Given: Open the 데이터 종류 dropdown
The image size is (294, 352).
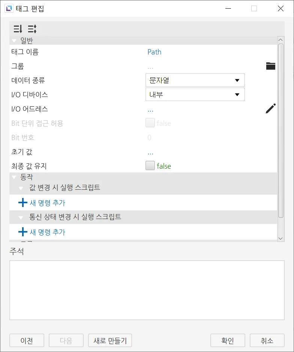Looking at the screenshot, I should (x=195, y=80).
